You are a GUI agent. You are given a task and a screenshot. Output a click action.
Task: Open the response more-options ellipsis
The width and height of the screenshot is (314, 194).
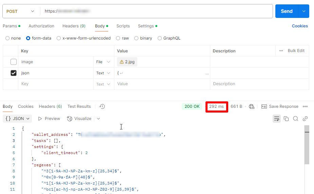305,106
